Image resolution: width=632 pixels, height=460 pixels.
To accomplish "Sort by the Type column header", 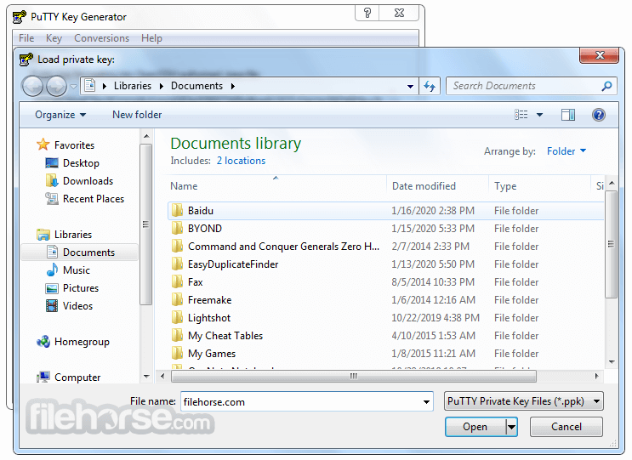I will (x=539, y=186).
